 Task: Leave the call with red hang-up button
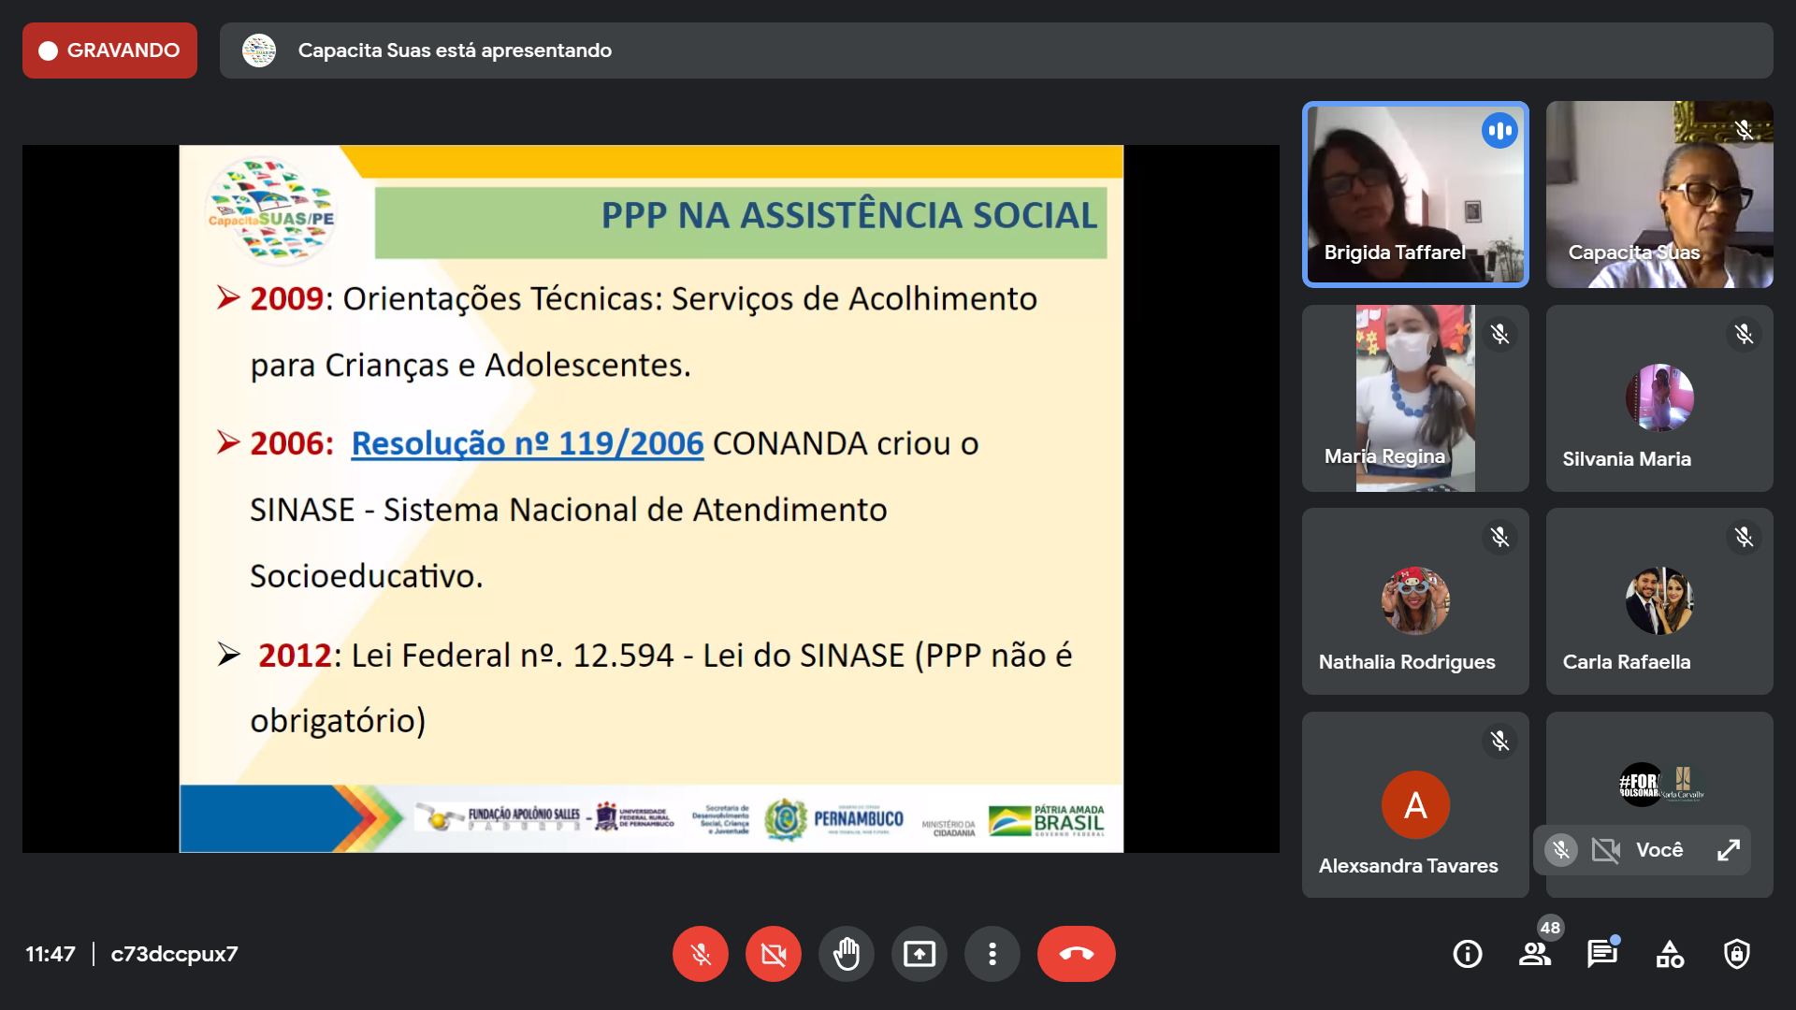click(x=1076, y=954)
